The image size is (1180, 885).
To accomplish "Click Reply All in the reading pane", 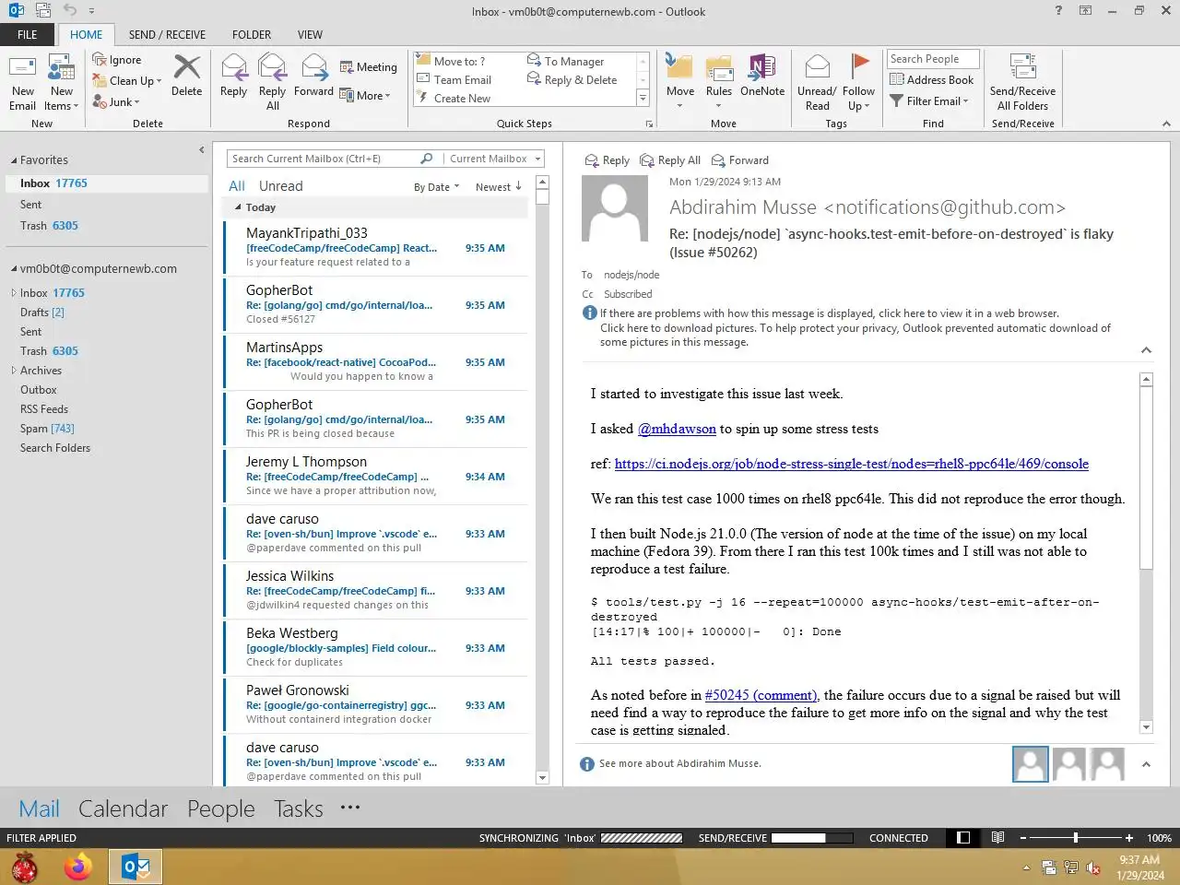I will point(670,160).
